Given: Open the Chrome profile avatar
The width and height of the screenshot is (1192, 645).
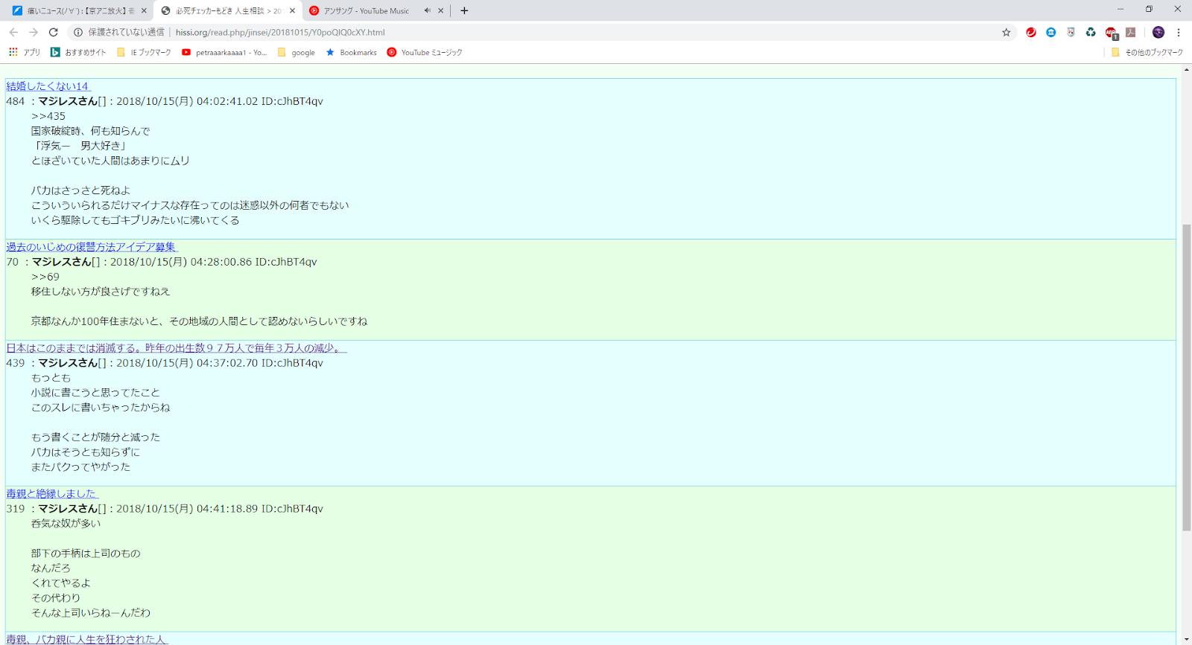Looking at the screenshot, I should pyautogui.click(x=1158, y=32).
